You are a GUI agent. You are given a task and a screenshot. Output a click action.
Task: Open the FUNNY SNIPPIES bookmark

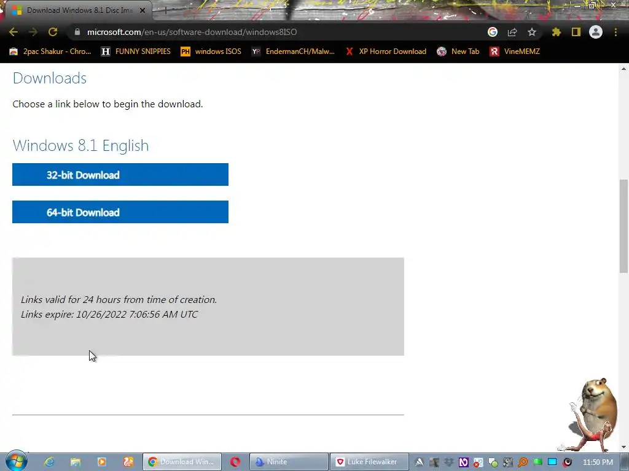click(x=136, y=52)
